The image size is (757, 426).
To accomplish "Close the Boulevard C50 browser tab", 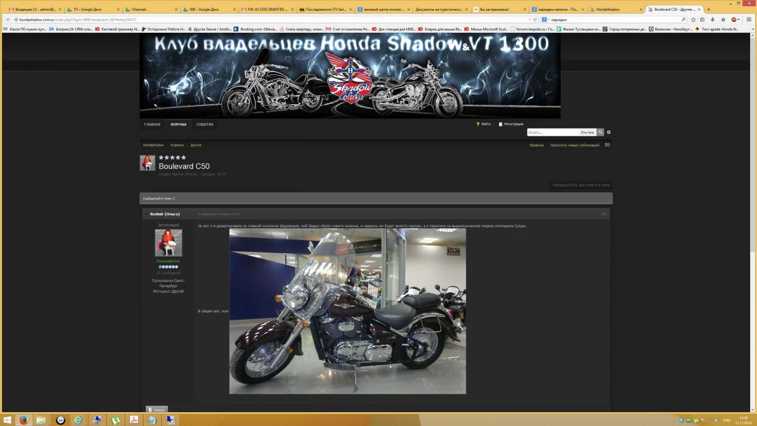I will (698, 9).
